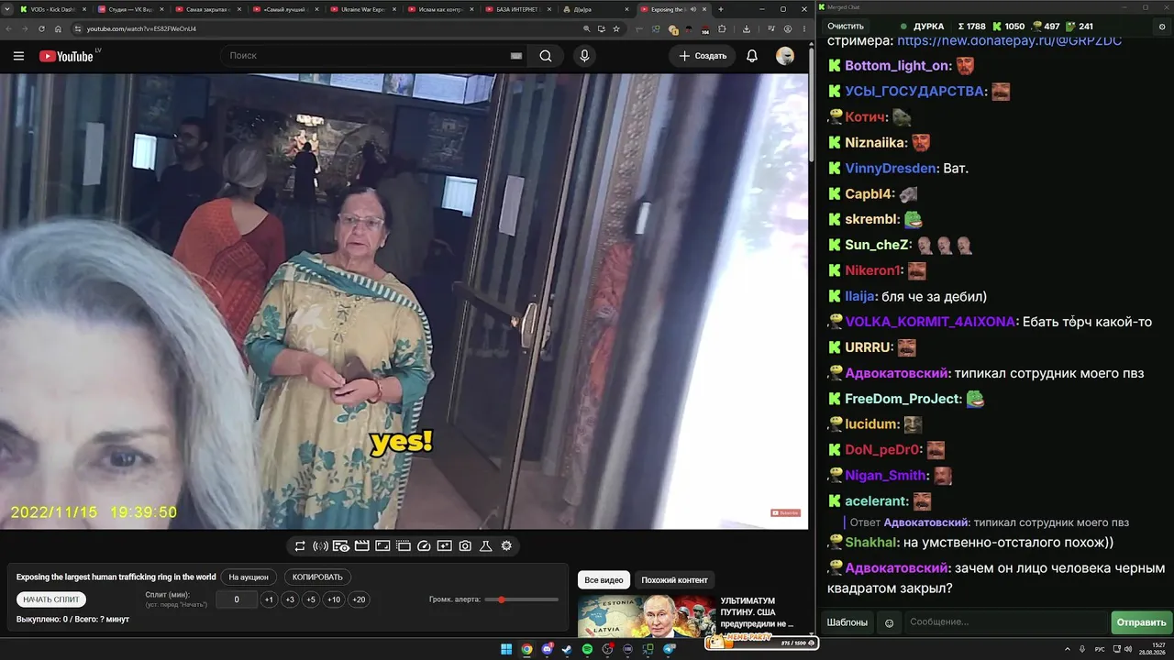
Task: Open the donatepay link in chat
Action: [1009, 41]
